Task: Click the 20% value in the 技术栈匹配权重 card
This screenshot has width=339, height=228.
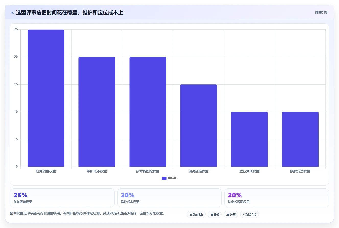Action: [235, 195]
